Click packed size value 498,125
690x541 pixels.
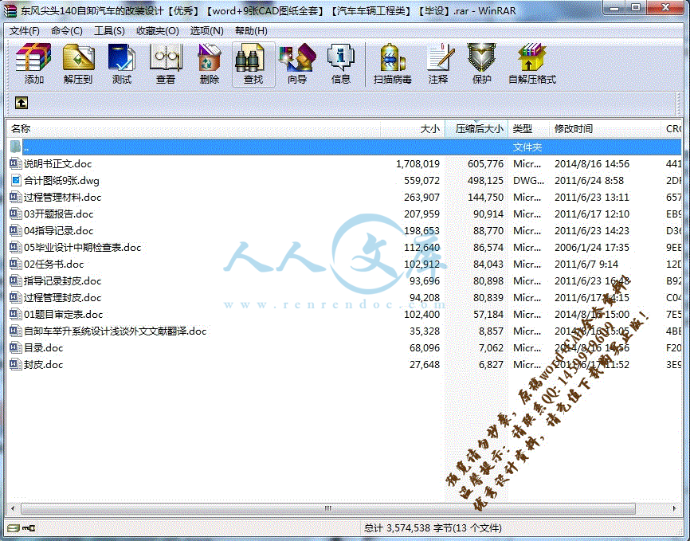pyautogui.click(x=485, y=181)
